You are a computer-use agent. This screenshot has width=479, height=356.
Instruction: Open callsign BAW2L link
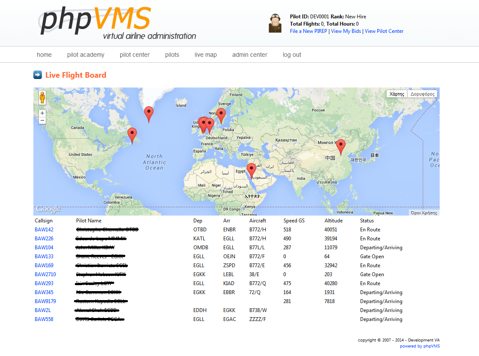click(43, 310)
